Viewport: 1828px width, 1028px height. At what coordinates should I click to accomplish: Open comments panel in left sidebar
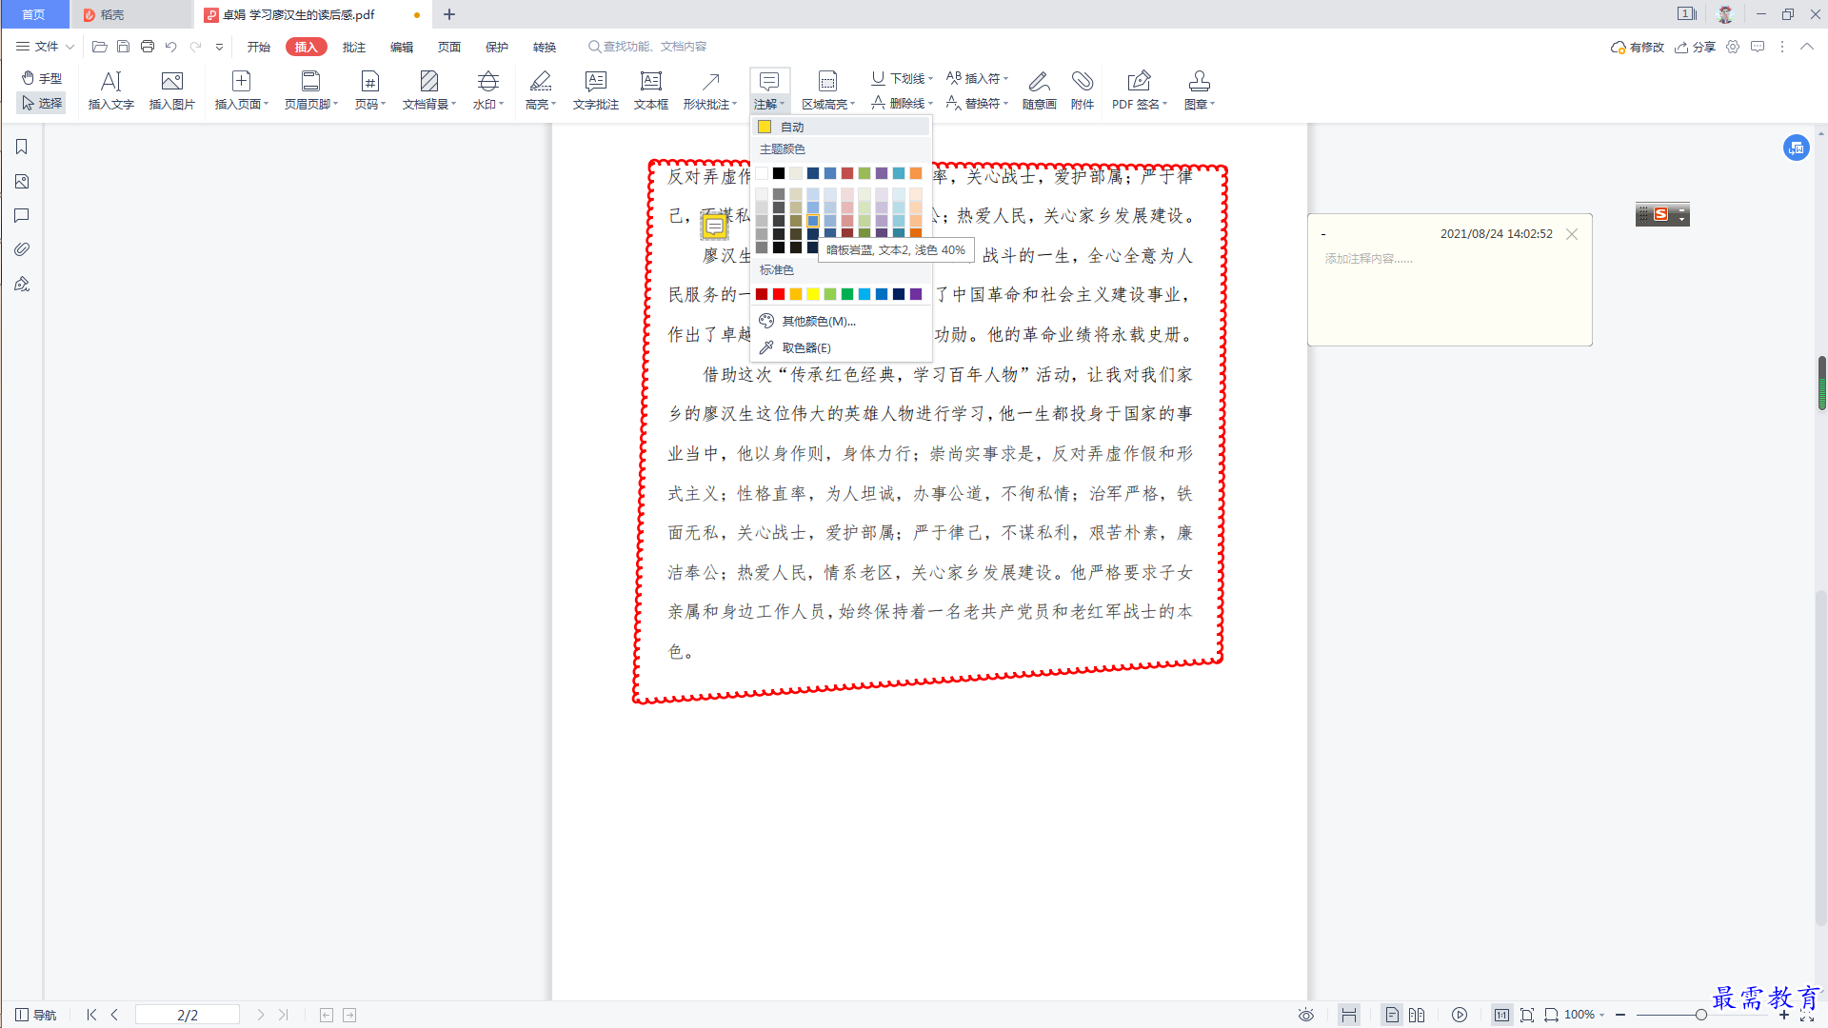coord(22,216)
